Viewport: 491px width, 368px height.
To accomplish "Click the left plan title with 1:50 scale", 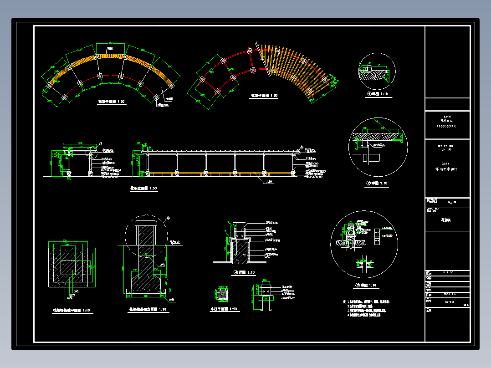I will tap(112, 102).
